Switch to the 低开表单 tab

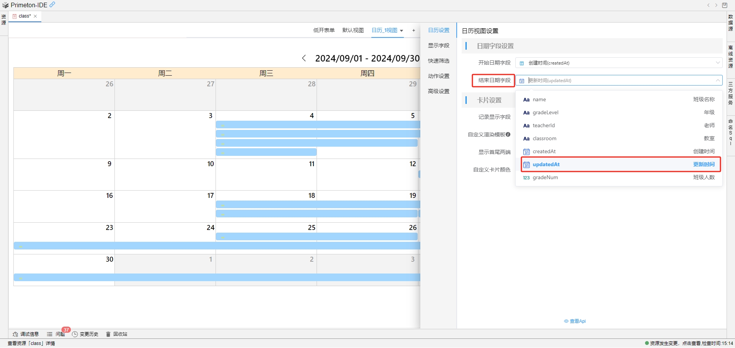(x=323, y=30)
